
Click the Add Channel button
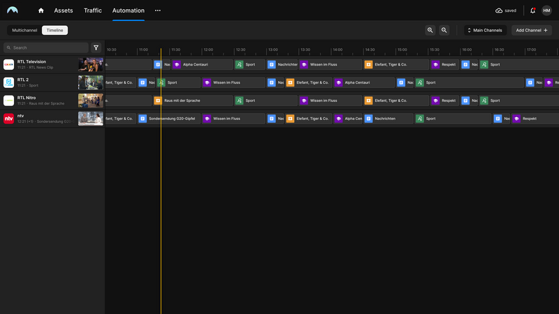pos(532,30)
